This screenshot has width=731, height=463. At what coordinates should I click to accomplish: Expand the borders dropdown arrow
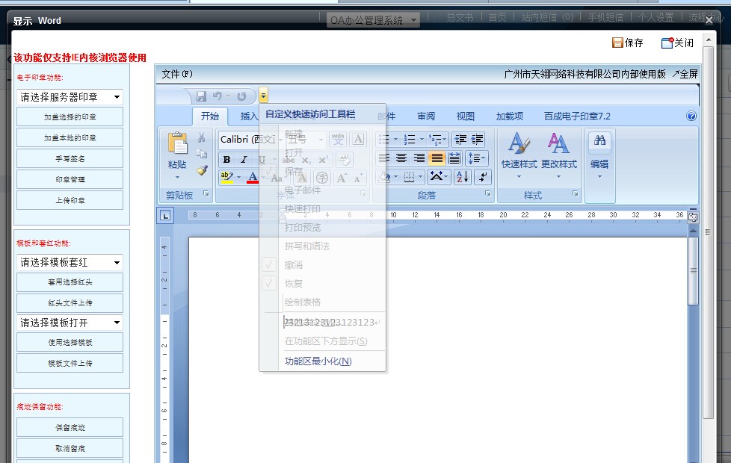pos(421,177)
